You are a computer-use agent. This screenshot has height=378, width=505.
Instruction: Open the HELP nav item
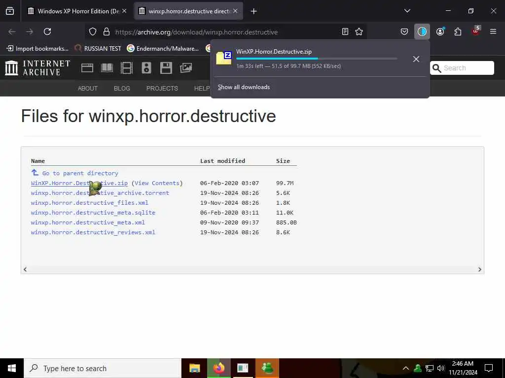(x=202, y=89)
